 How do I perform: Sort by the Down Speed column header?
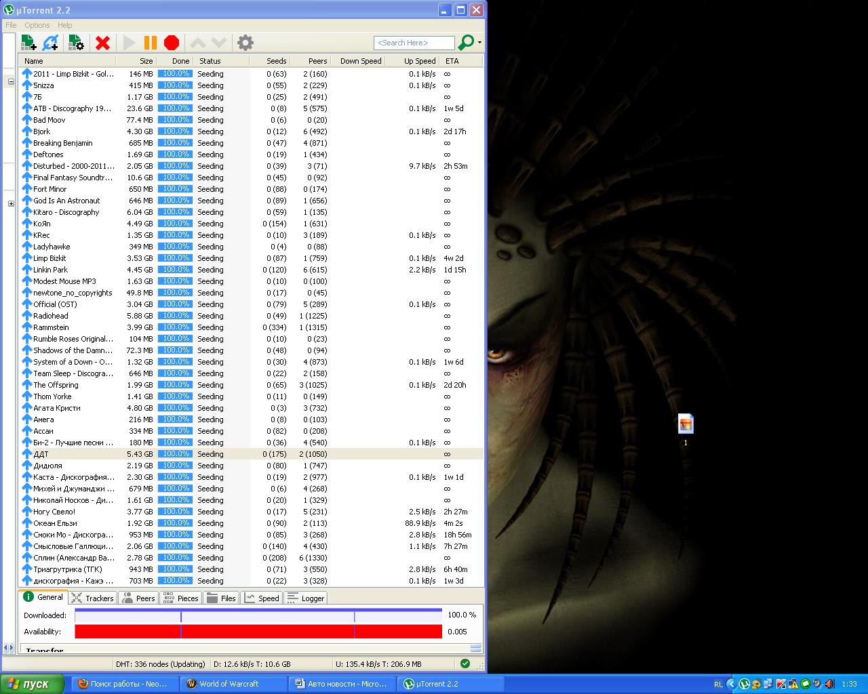[358, 61]
